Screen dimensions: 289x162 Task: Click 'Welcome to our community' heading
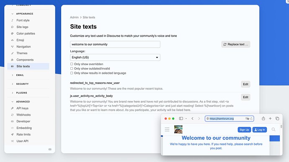[x=216, y=138]
